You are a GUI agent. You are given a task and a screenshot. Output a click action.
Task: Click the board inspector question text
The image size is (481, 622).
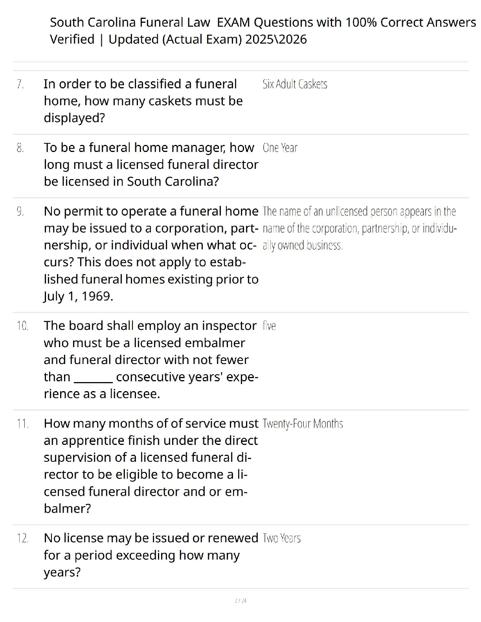pos(151,360)
